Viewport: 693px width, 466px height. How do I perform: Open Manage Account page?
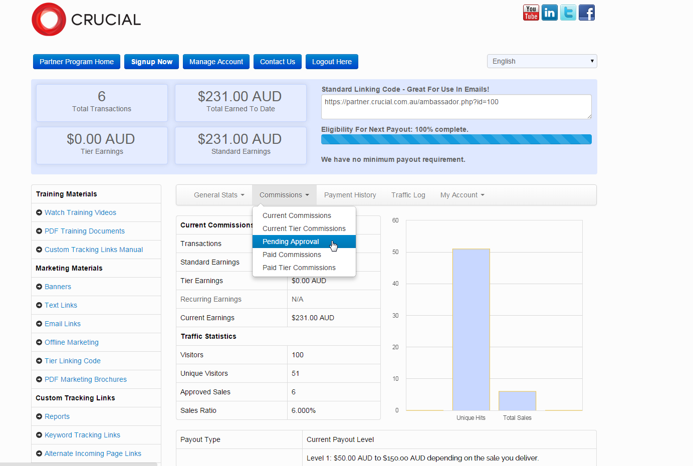pyautogui.click(x=216, y=62)
